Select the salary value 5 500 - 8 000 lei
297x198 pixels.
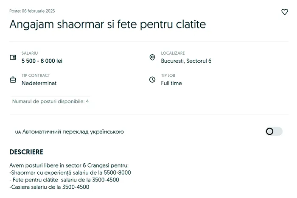coord(42,61)
